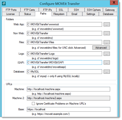Browse for the Web App folder
The image size is (122, 120).
point(107,25)
